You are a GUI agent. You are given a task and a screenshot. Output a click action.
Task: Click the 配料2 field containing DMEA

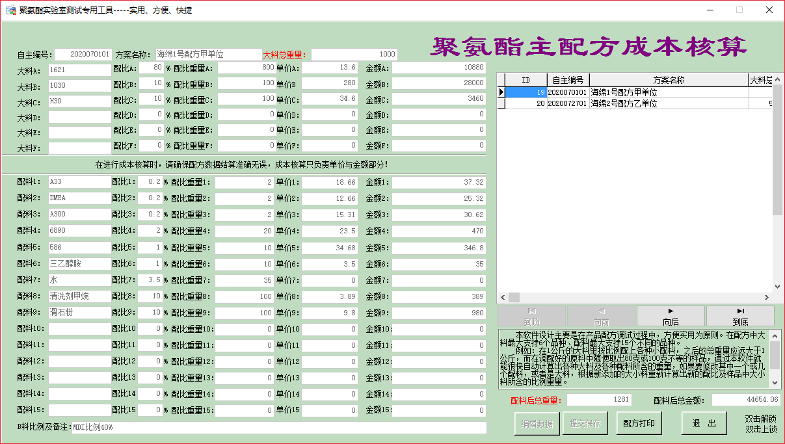pyautogui.click(x=79, y=199)
